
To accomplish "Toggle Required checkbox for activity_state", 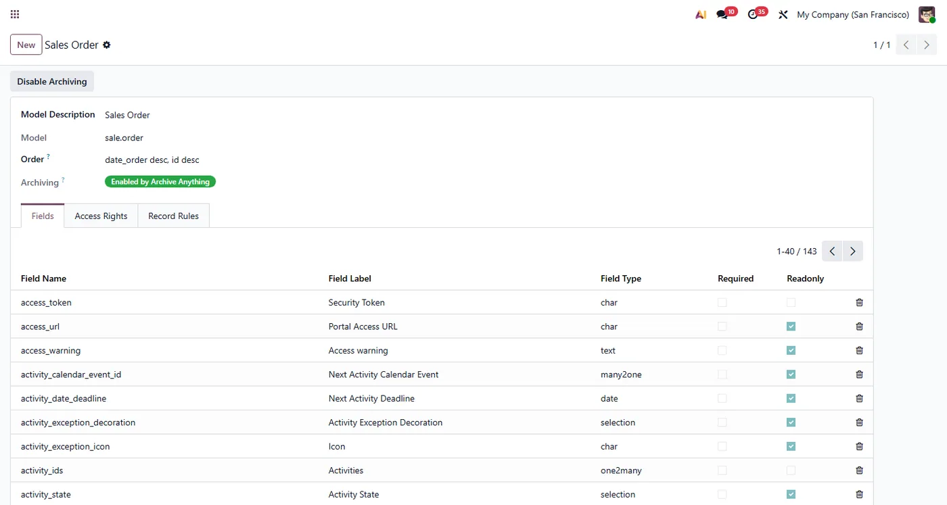I will (x=722, y=495).
